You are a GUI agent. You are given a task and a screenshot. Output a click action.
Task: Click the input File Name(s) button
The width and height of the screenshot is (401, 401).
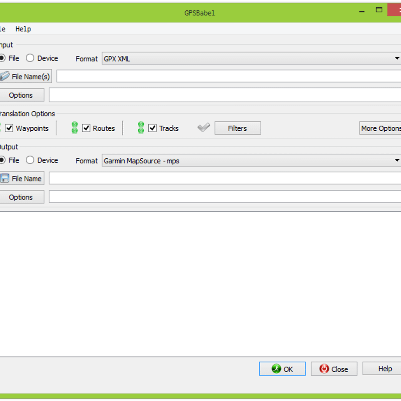(26, 76)
